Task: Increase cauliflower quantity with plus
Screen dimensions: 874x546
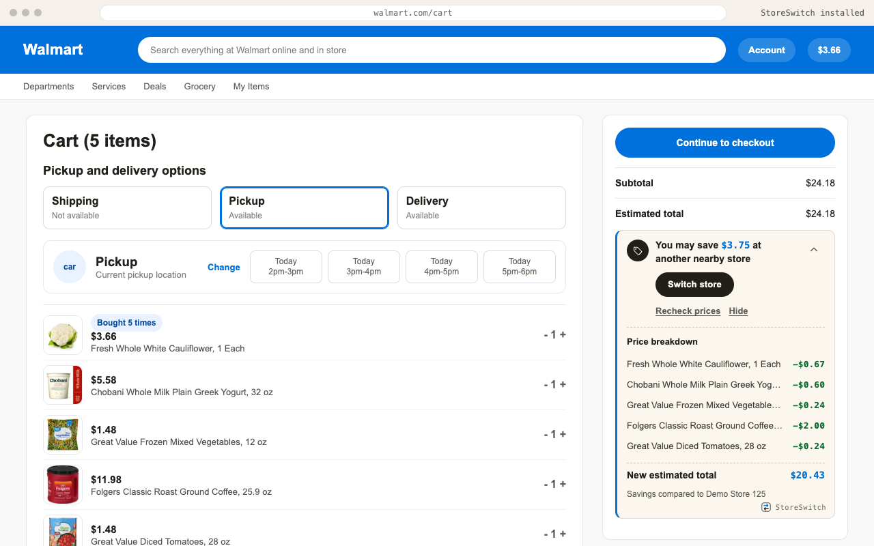Action: 563,334
